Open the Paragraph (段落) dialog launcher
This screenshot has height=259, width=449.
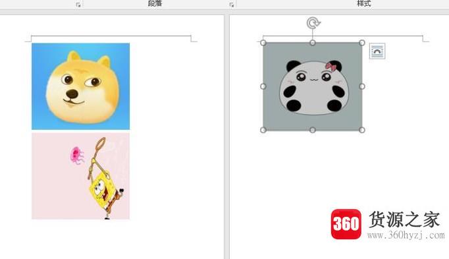click(231, 5)
